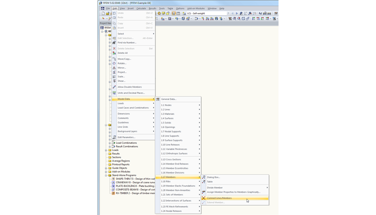Screen dimensions: 376x215
Task: Select Results folder in navigator tree
Action: point(116,154)
